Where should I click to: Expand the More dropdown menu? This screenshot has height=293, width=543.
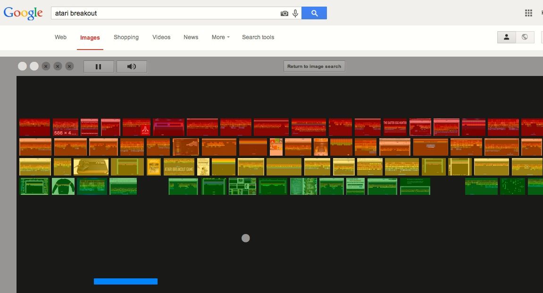click(221, 37)
